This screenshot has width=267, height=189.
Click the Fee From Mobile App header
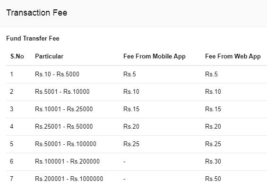(x=155, y=57)
